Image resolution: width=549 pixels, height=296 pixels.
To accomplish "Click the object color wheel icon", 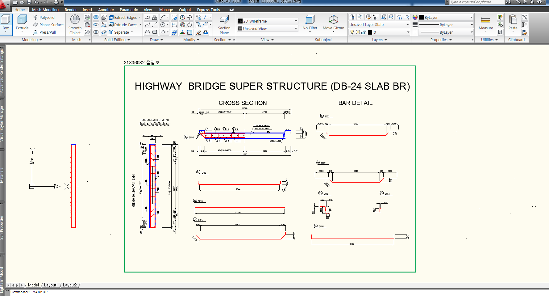I will coord(415,17).
